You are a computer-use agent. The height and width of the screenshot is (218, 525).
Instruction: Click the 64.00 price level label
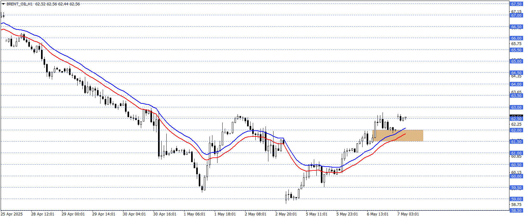(x=516, y=84)
